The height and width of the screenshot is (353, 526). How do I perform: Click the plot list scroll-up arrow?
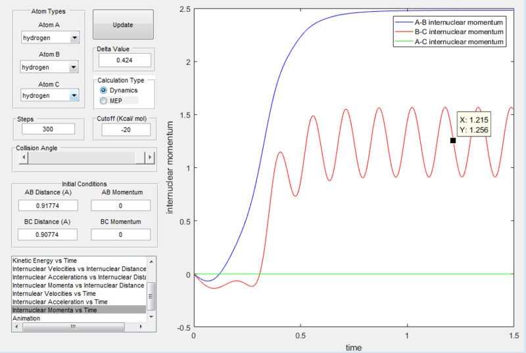coord(151,262)
